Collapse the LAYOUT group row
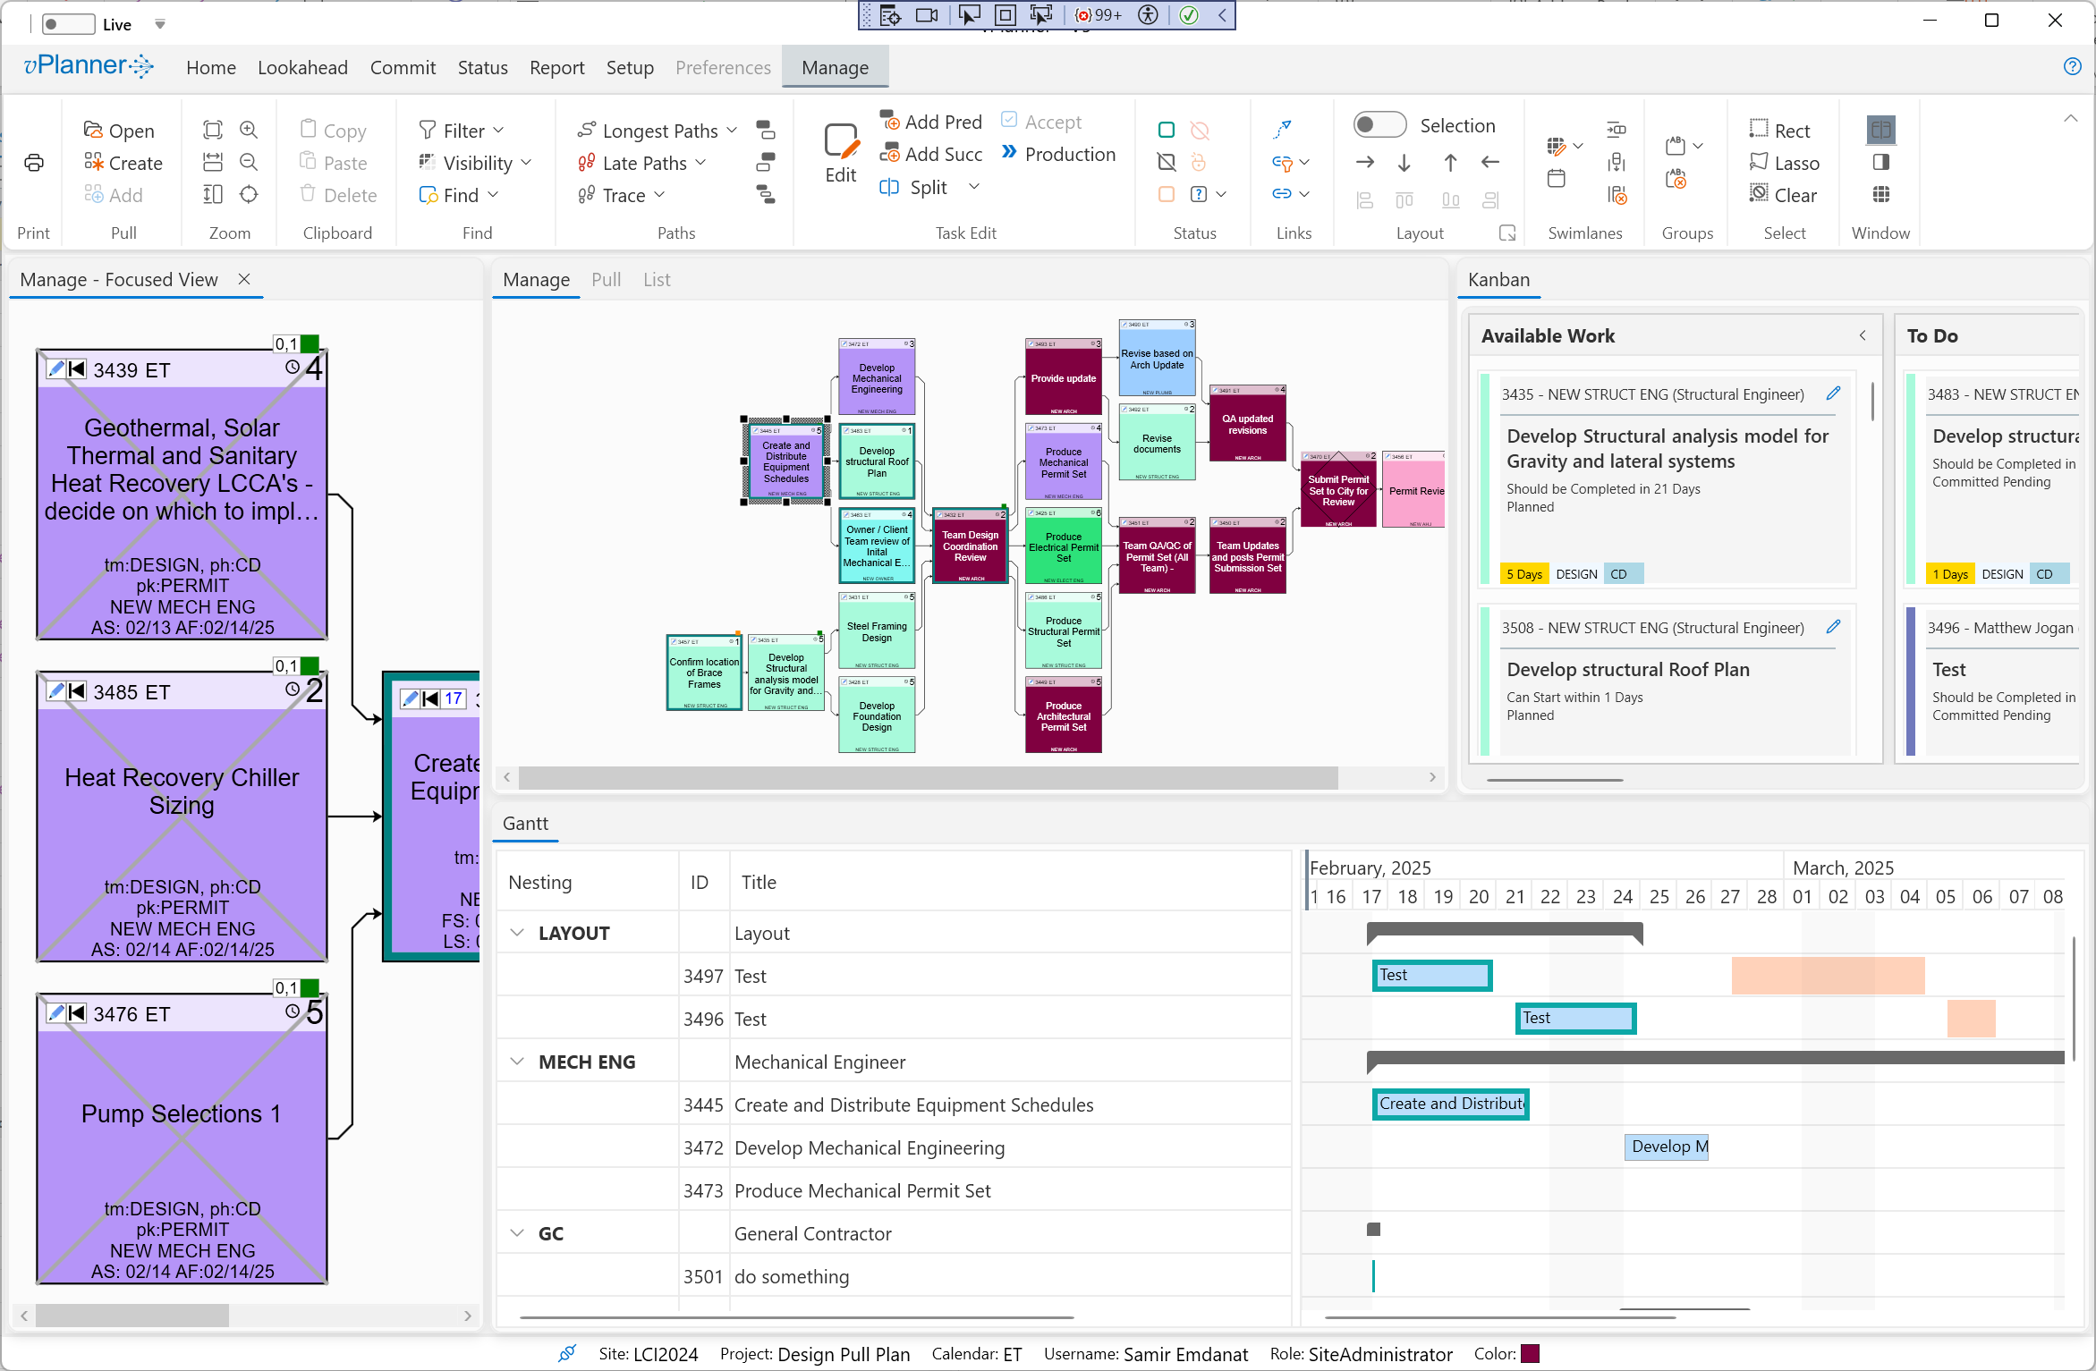The width and height of the screenshot is (2096, 1371). [517, 933]
